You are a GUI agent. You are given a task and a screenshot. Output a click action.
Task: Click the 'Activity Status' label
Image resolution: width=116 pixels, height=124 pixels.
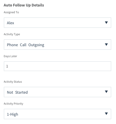[13, 82]
